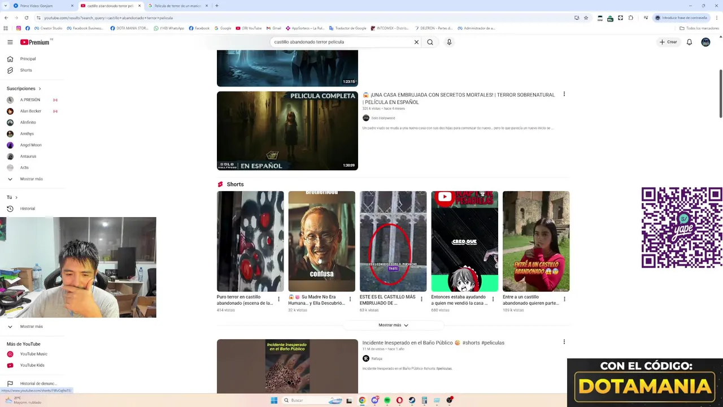Clear the search box with the X
The height and width of the screenshot is (407, 723).
(x=416, y=42)
